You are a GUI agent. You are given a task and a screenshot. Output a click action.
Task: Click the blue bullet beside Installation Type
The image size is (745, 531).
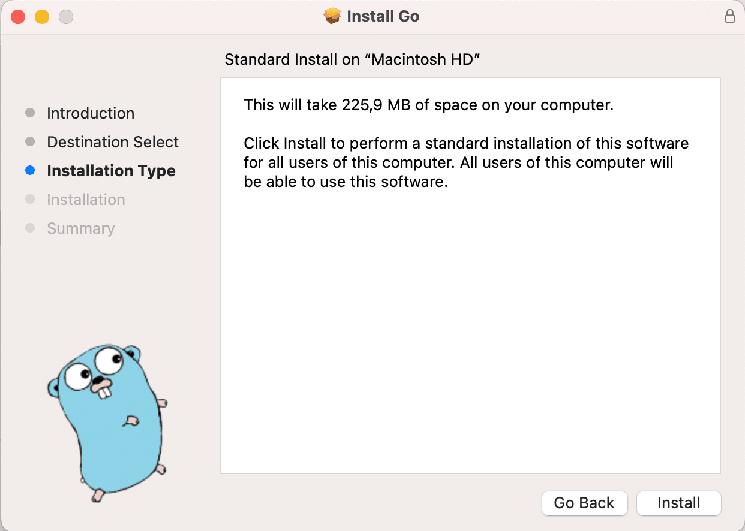point(30,171)
